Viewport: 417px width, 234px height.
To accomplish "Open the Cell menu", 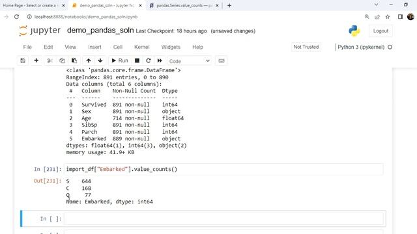I will [x=118, y=47].
